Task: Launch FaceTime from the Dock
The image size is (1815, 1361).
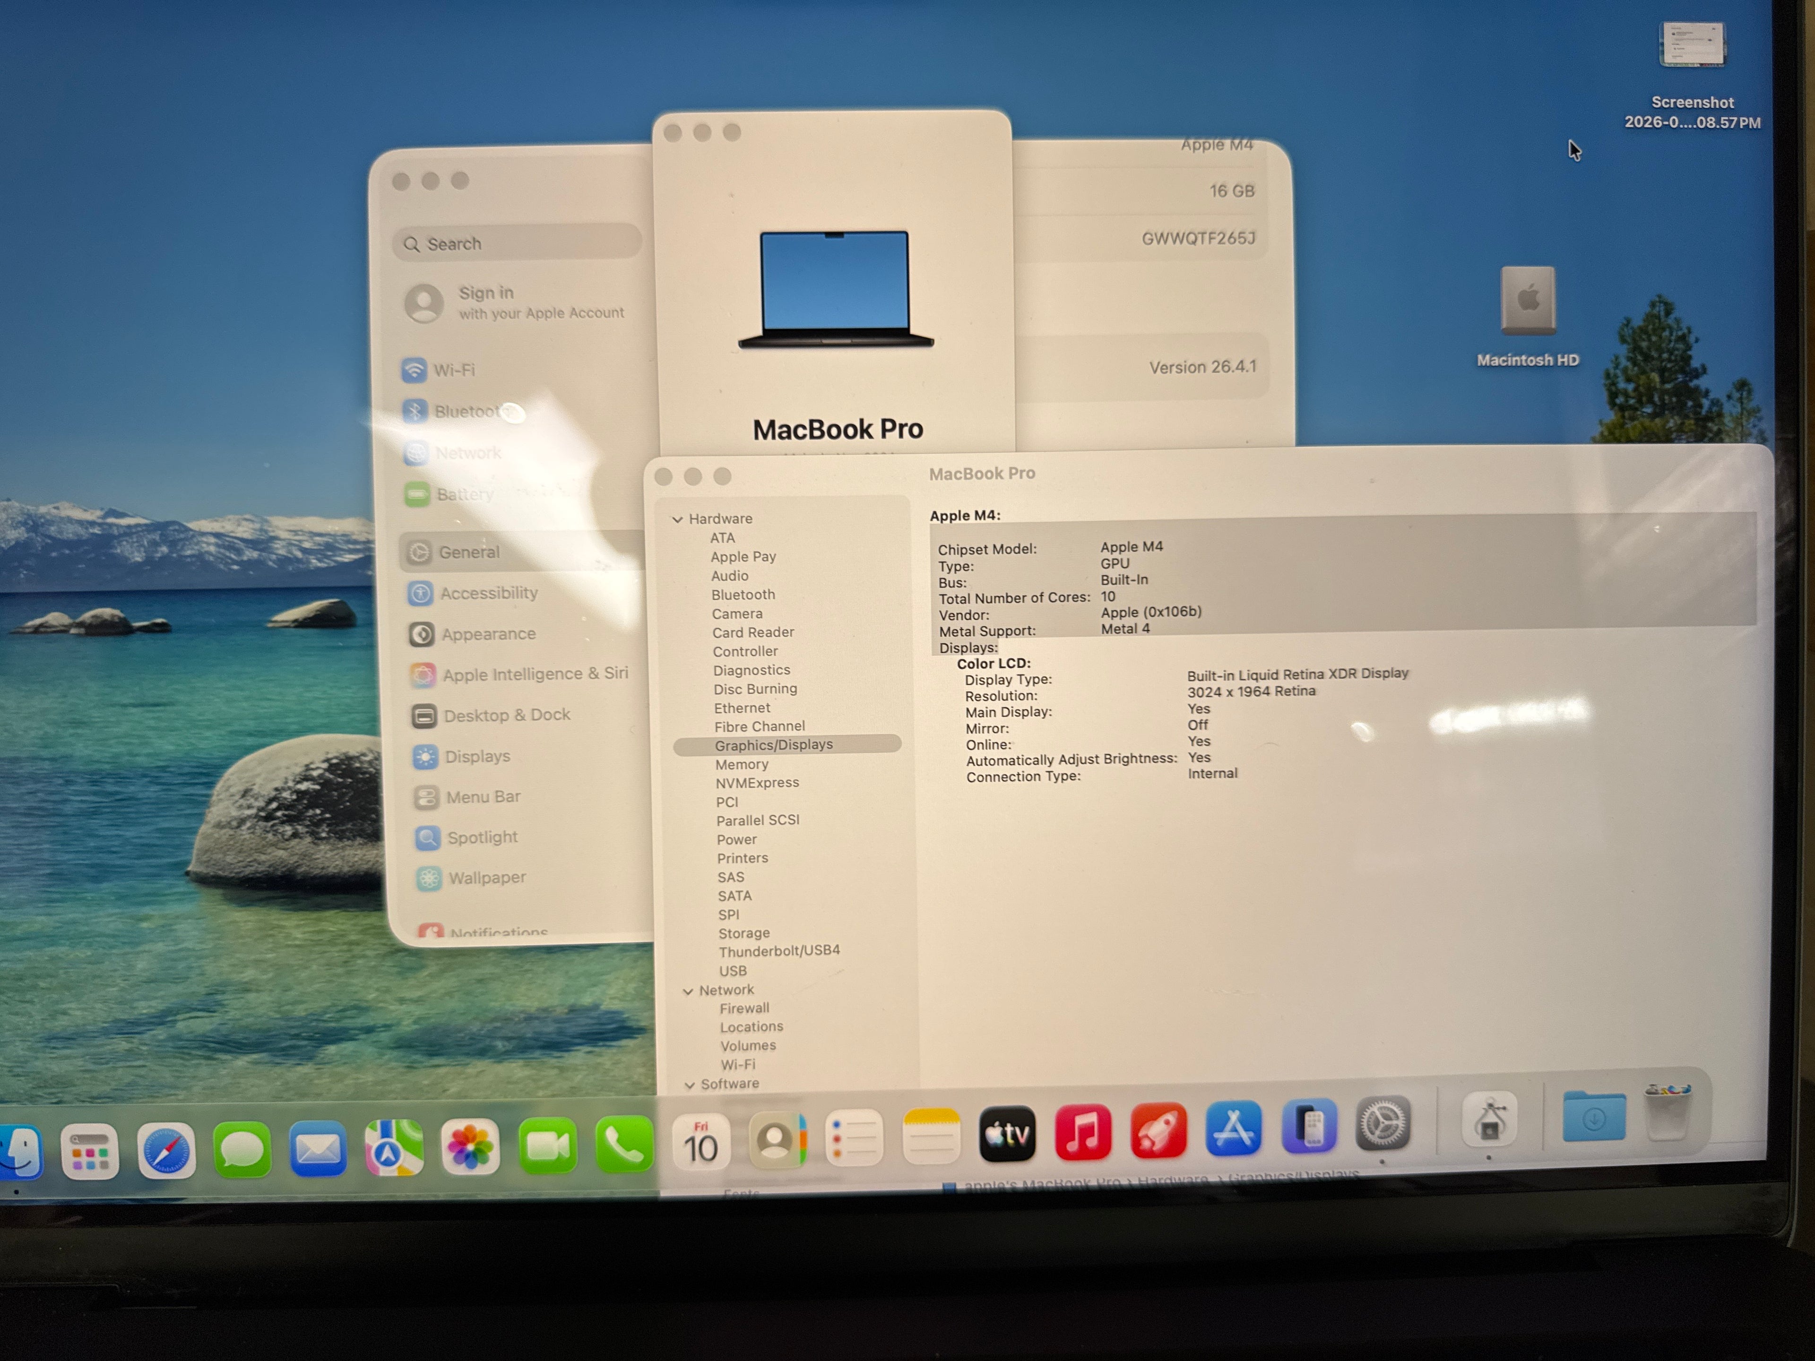Action: coord(547,1145)
